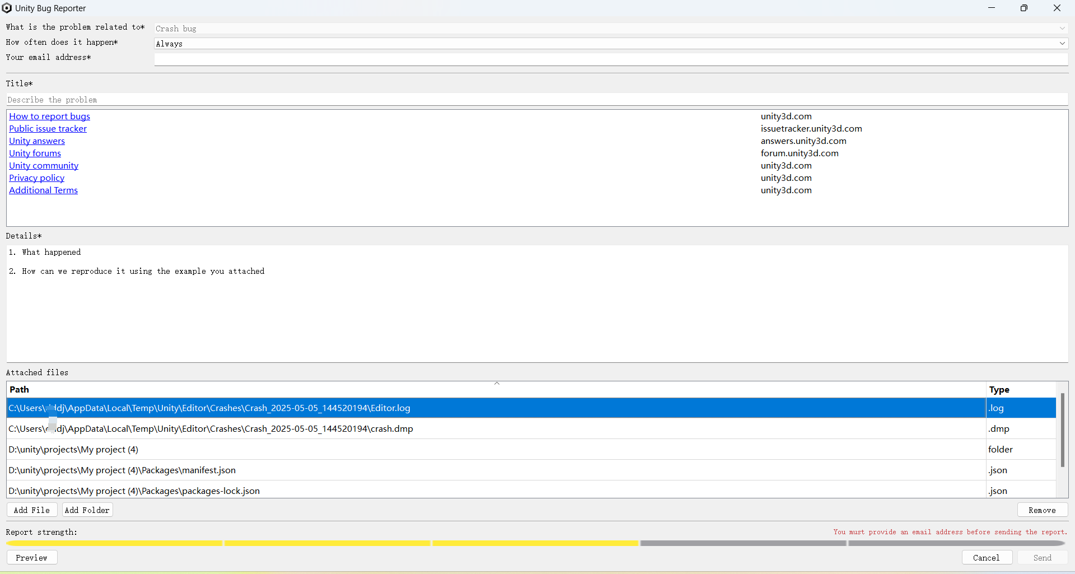The height and width of the screenshot is (574, 1075).
Task: Click the email address input field
Action: click(610, 58)
